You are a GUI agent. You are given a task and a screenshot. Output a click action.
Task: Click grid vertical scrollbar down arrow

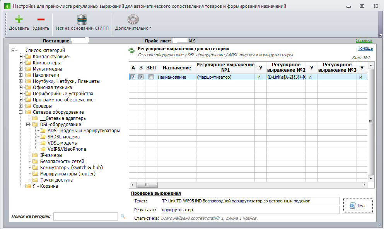click(x=370, y=179)
